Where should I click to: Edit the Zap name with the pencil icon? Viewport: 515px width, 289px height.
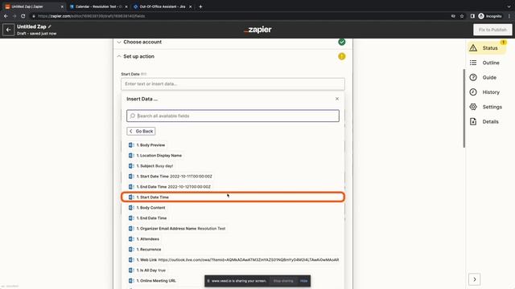[x=50, y=26]
